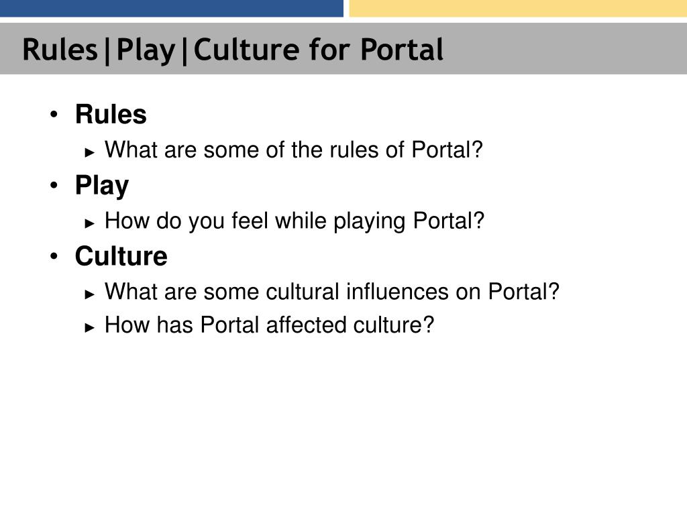Select the 'Culture' bullet heading
Screen dimensions: 687x515
point(121,256)
